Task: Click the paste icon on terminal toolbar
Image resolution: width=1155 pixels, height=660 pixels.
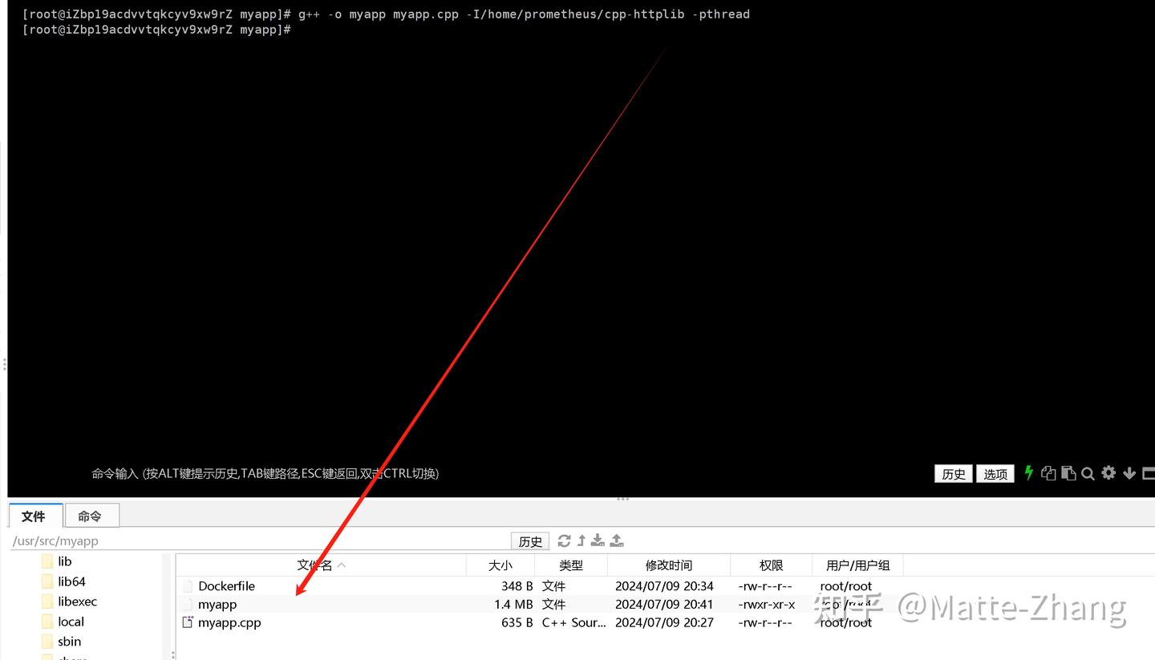Action: (1068, 472)
